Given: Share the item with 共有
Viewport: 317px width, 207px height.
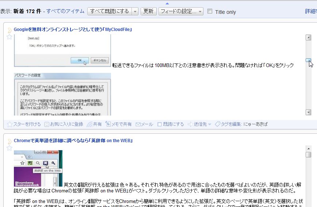Looking at the screenshot, I should 94,124.
